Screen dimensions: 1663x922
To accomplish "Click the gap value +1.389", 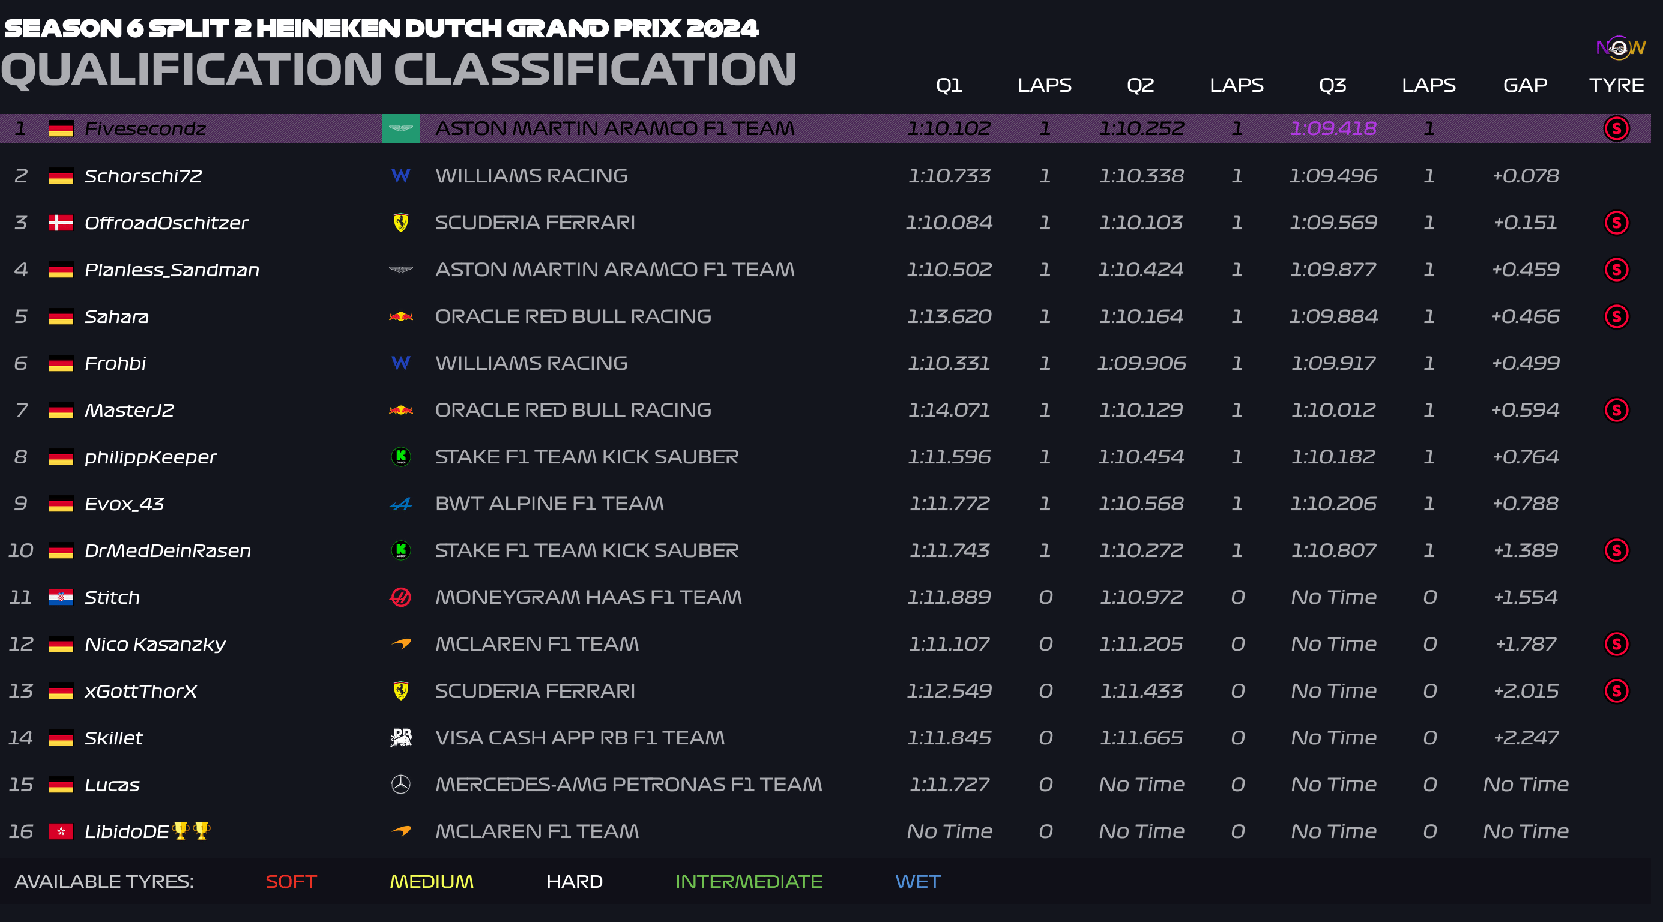I will pyautogui.click(x=1525, y=550).
